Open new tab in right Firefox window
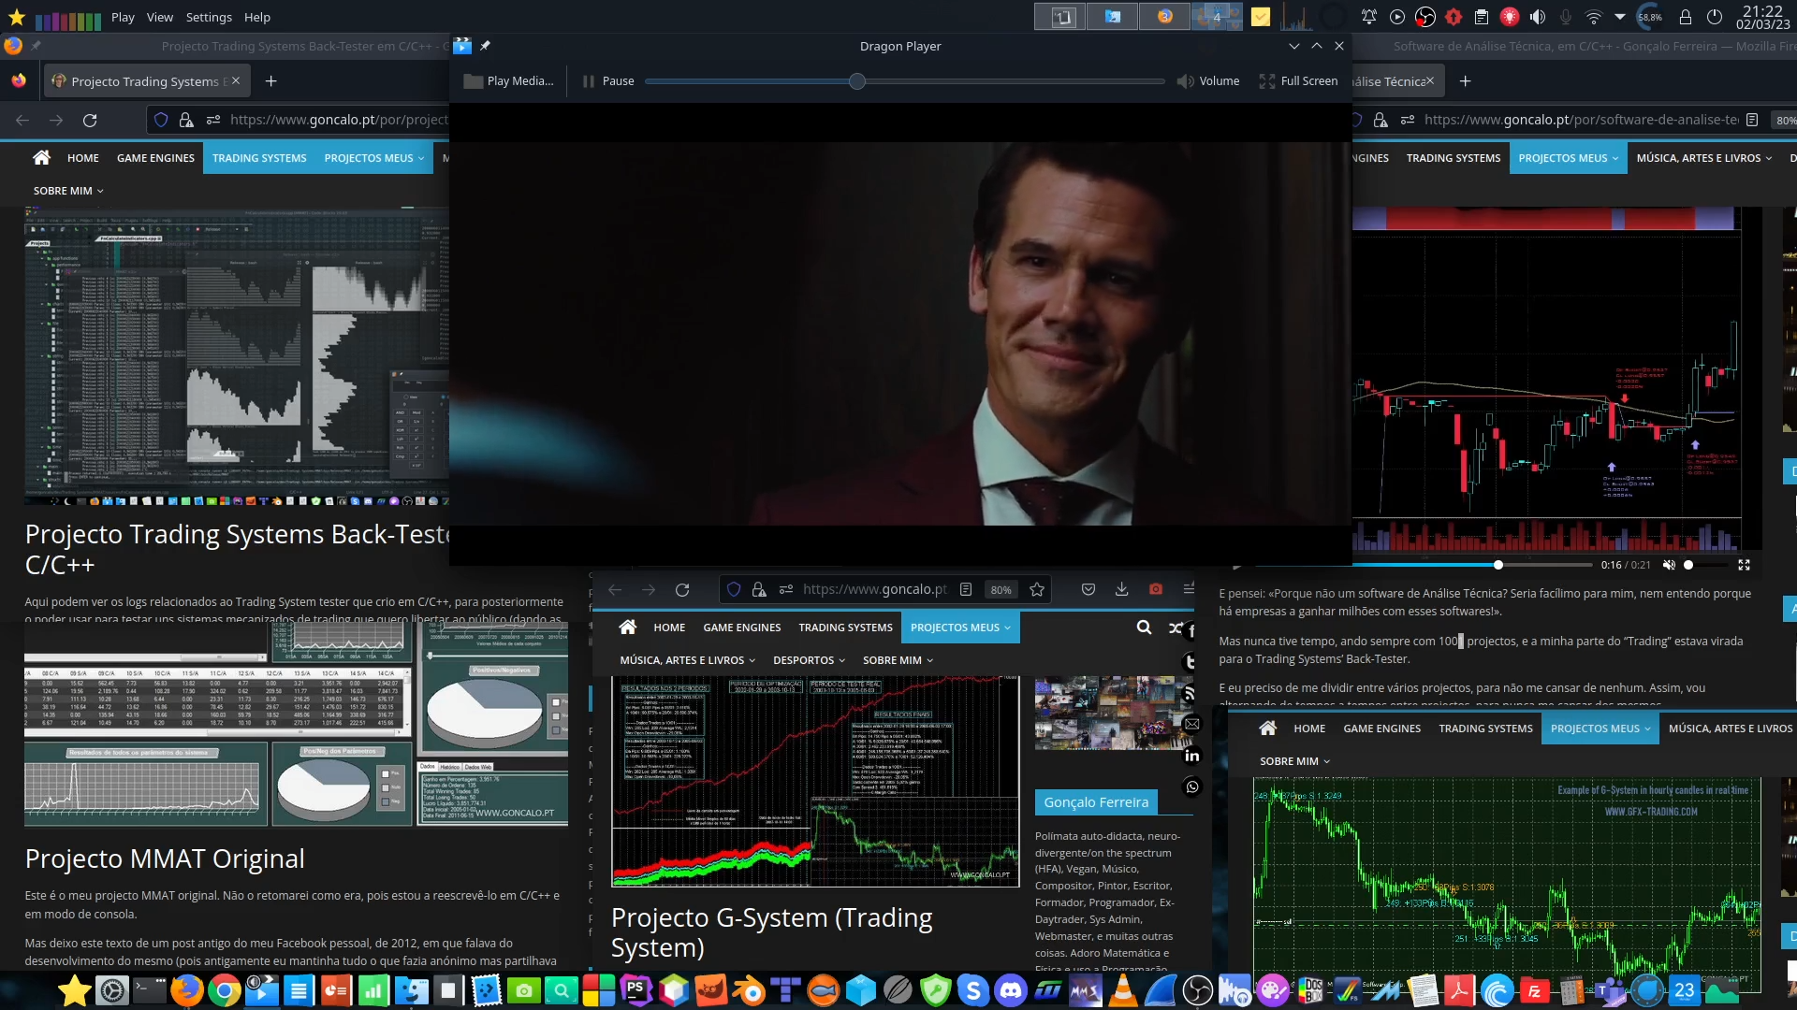 (x=1466, y=81)
